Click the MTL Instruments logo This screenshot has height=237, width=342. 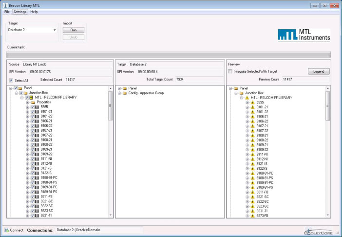[x=304, y=35]
